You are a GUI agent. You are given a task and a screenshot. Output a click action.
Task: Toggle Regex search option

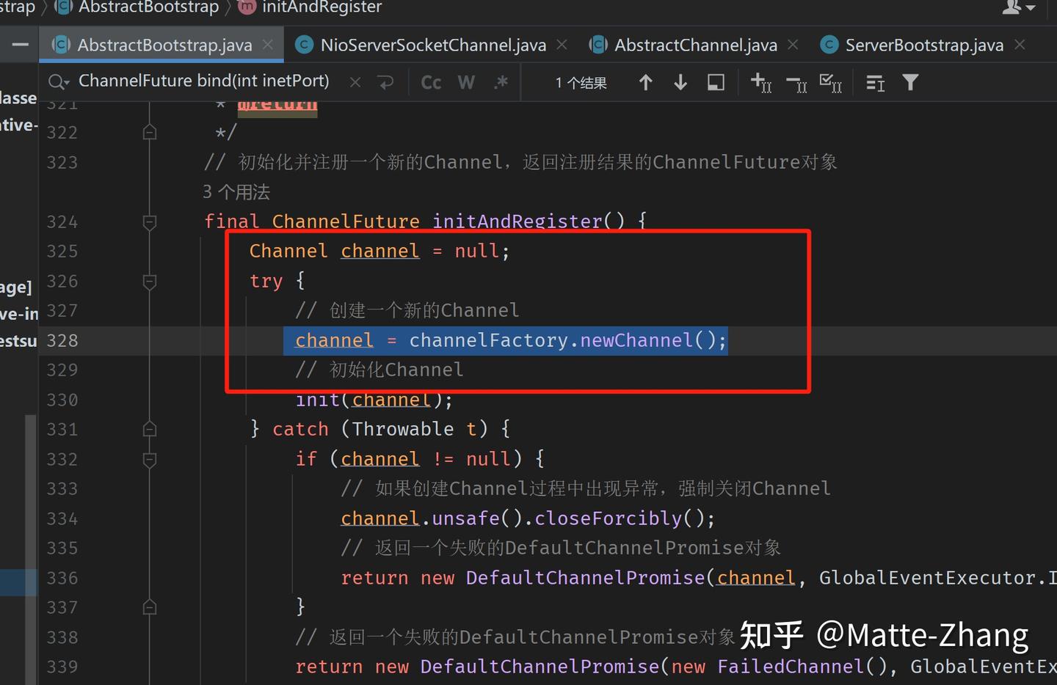coord(501,82)
